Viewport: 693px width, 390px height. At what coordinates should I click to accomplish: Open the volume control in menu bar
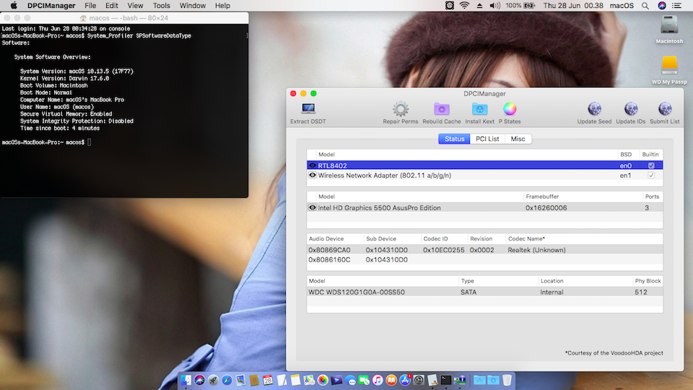click(494, 6)
